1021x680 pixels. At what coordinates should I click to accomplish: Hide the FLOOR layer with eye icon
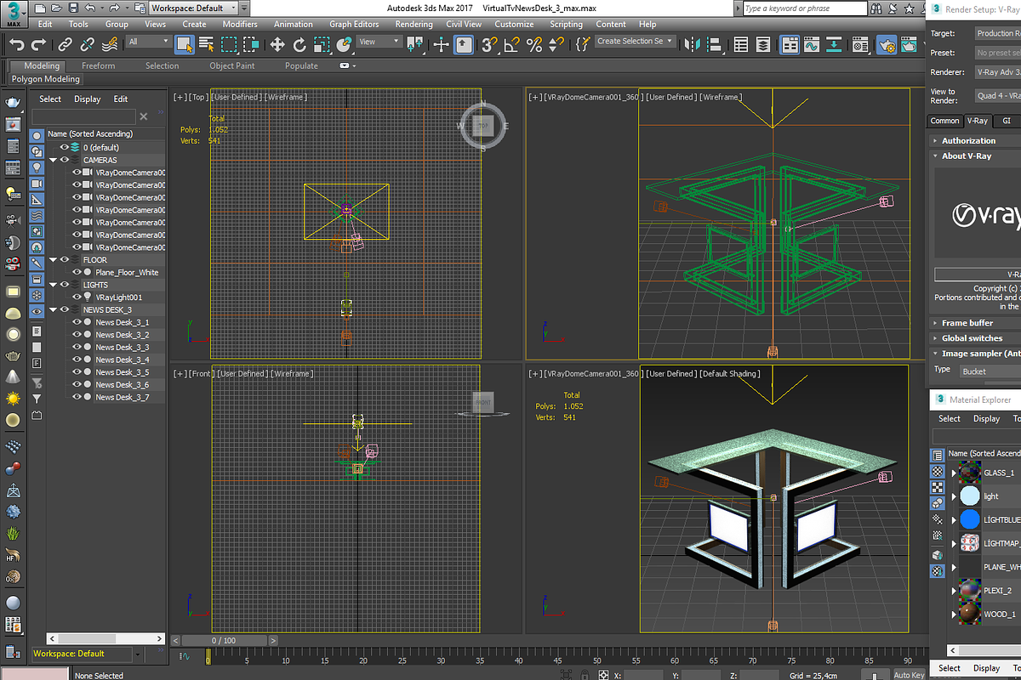tap(64, 259)
